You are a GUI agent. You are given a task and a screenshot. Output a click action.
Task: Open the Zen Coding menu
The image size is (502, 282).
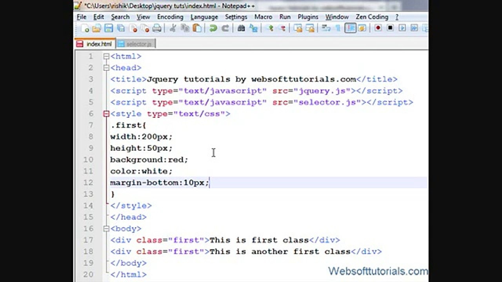pos(372,17)
